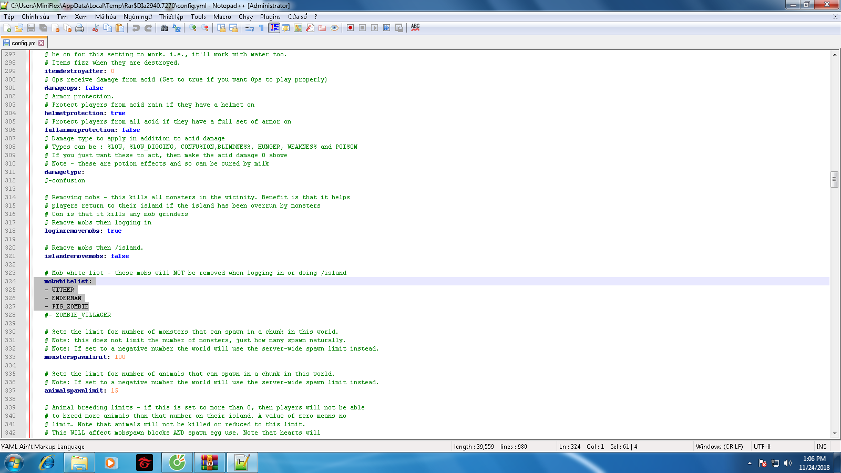841x473 pixels.
Task: Zoom out using the magnifier minus icon
Action: (205, 28)
